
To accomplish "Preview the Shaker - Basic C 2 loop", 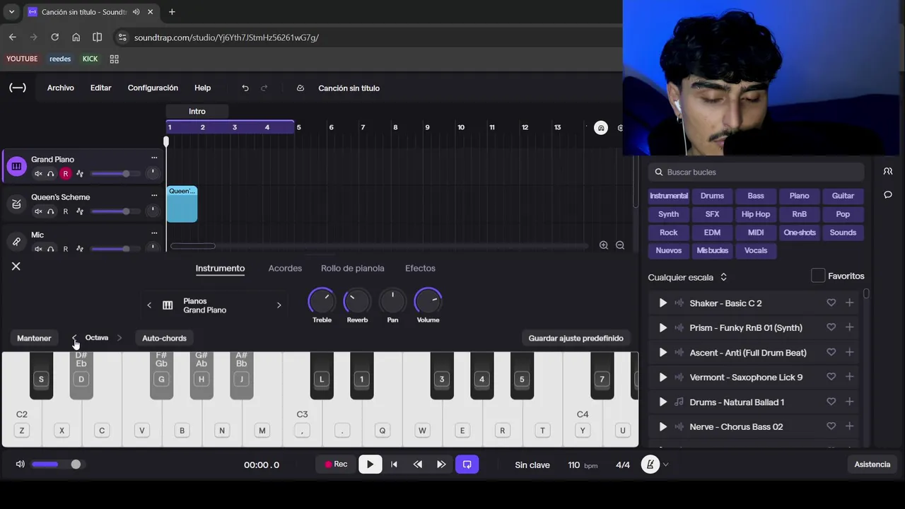I will (662, 303).
